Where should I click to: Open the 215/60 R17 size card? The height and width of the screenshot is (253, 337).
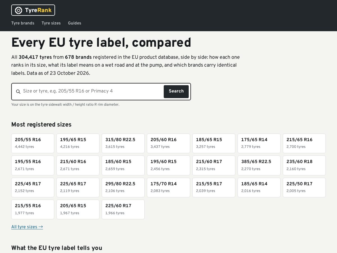click(x=214, y=165)
